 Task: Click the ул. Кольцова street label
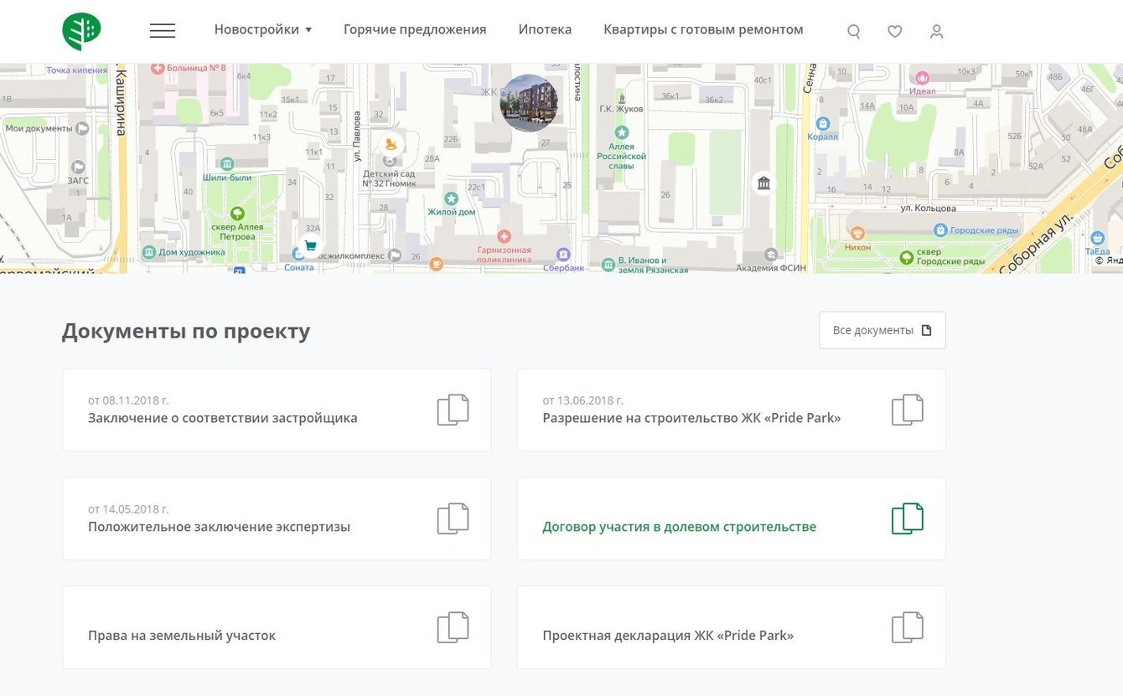point(928,208)
